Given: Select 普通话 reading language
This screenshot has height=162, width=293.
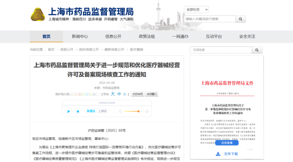Looking at the screenshot, I should click(90, 111).
